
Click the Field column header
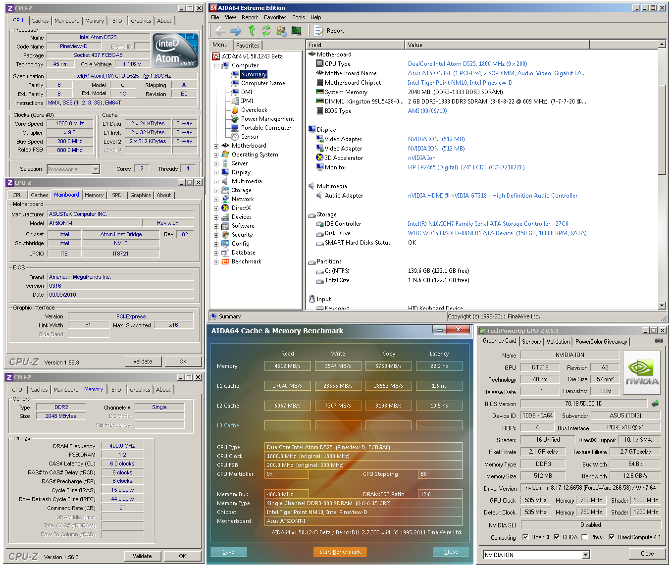(x=356, y=45)
